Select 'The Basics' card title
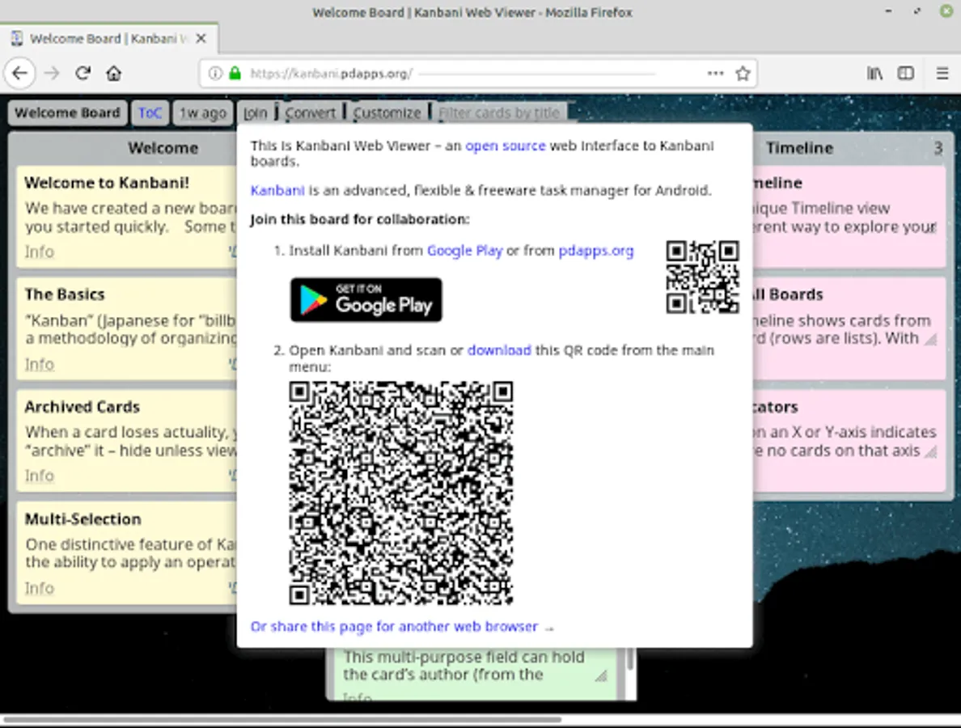Screen dimensions: 961x728 tap(65, 294)
